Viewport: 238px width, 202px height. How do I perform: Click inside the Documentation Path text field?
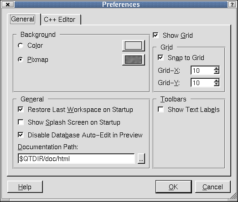[76, 158]
